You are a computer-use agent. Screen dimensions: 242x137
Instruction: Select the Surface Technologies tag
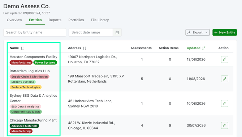26,87
